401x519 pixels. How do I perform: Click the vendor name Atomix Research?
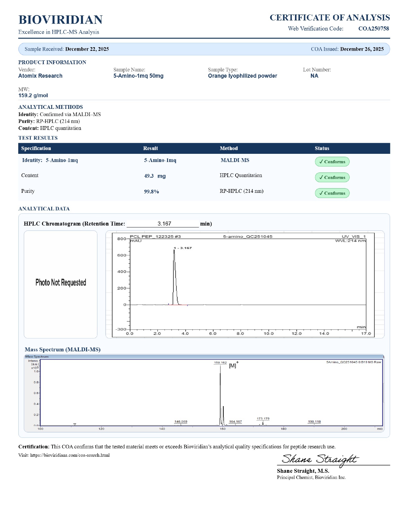[40, 76]
